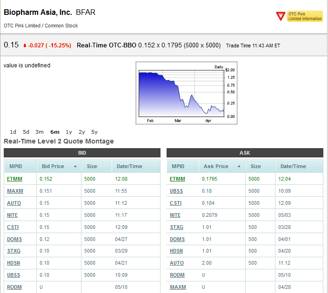
Task: Sort bids by Bid Price arrow
Action: pos(75,166)
